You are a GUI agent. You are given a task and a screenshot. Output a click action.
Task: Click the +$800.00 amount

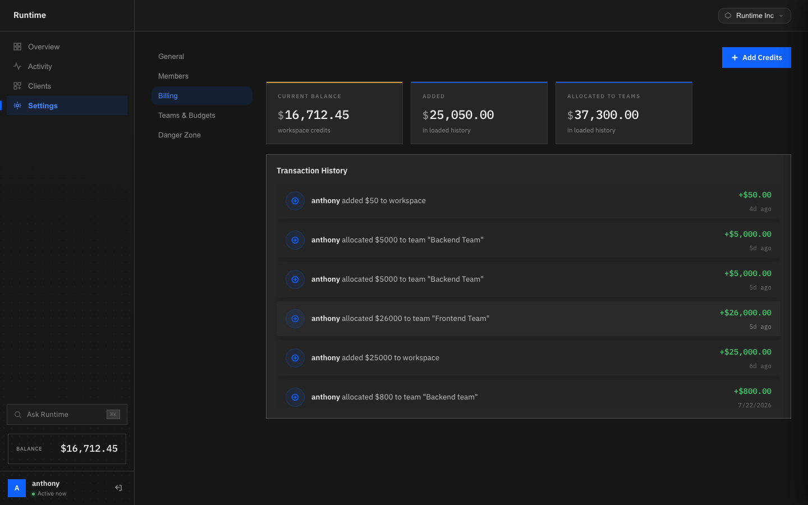752,391
